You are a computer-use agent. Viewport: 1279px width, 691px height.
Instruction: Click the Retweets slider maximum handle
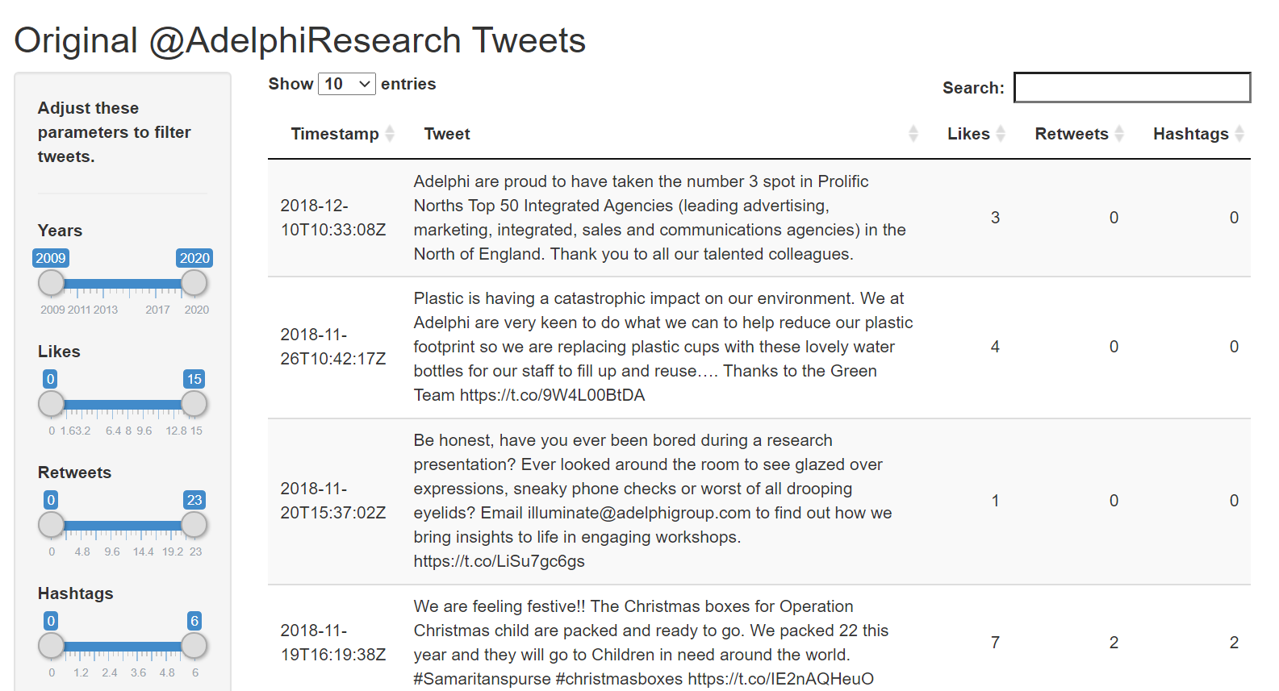click(194, 525)
